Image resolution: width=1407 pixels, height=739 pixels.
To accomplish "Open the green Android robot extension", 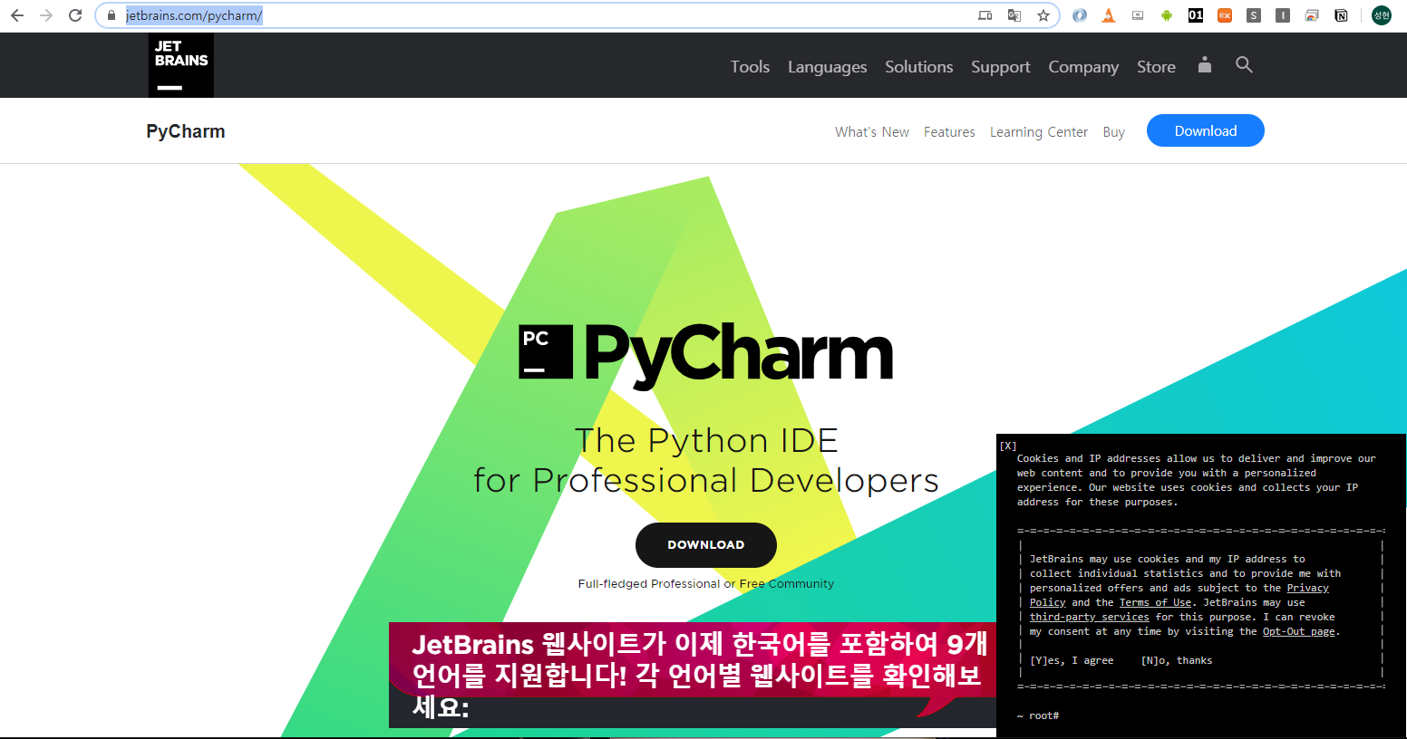I will point(1167,15).
